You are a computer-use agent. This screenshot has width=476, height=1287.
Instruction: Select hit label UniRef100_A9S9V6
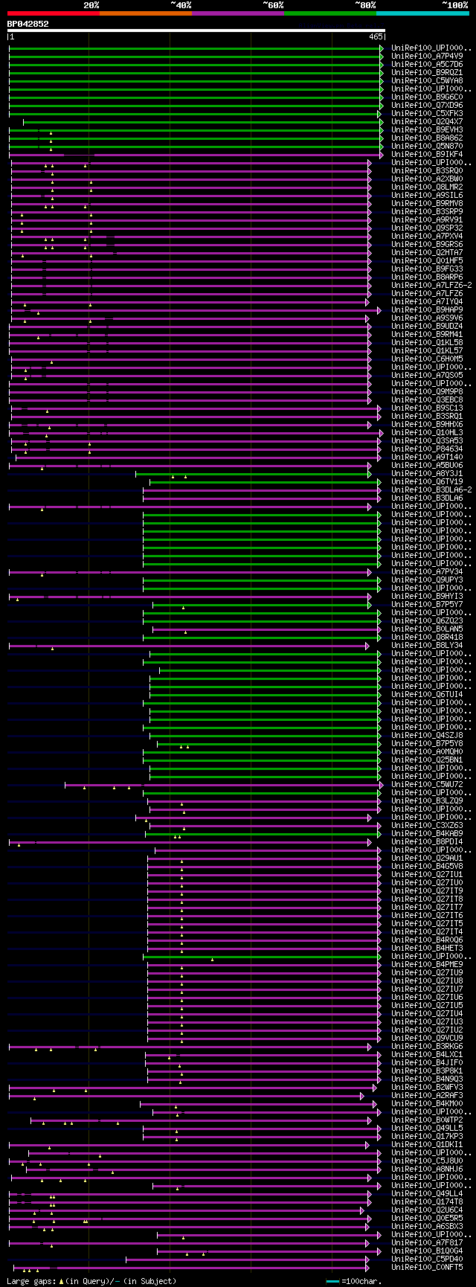(x=427, y=318)
